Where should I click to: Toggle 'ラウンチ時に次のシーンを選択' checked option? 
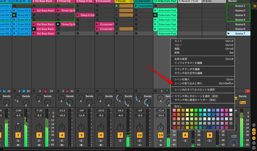[196, 96]
